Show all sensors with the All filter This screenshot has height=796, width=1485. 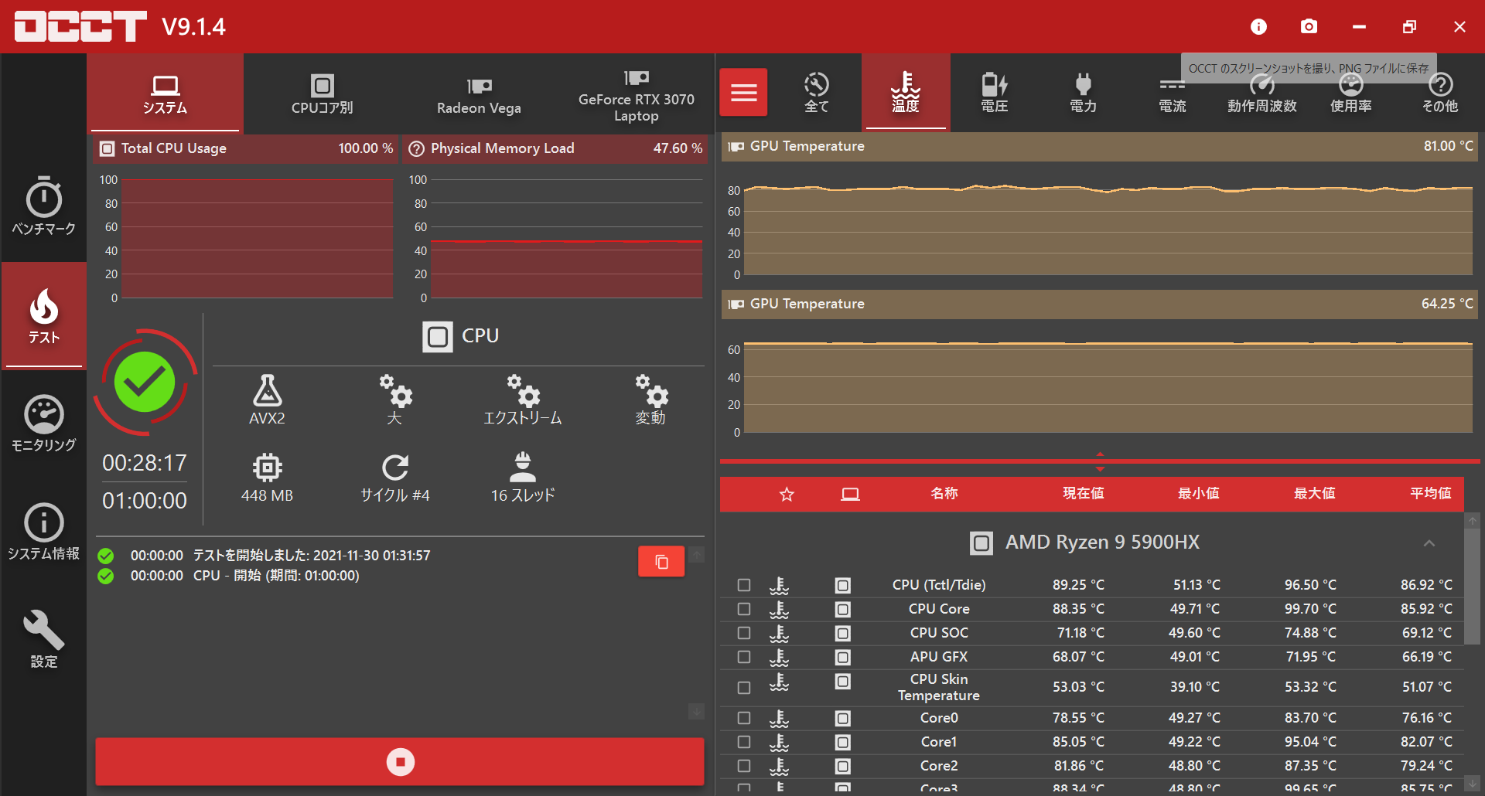[816, 93]
